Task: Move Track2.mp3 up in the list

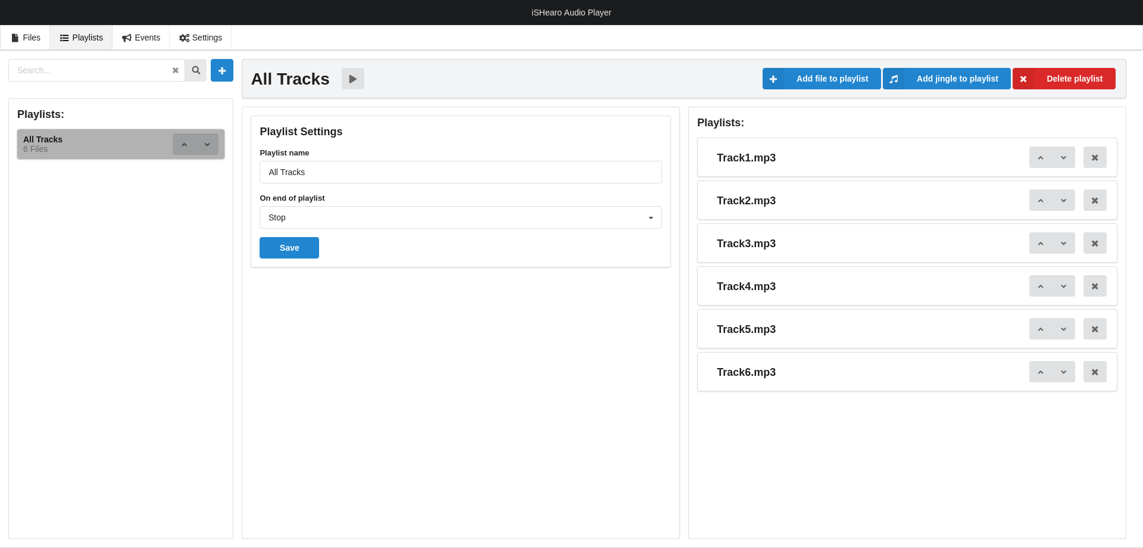Action: (1041, 201)
